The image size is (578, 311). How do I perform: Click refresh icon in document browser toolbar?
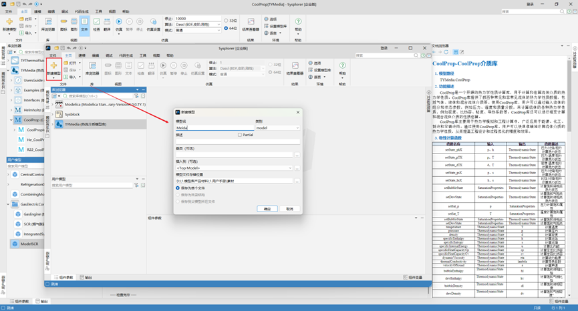click(446, 52)
